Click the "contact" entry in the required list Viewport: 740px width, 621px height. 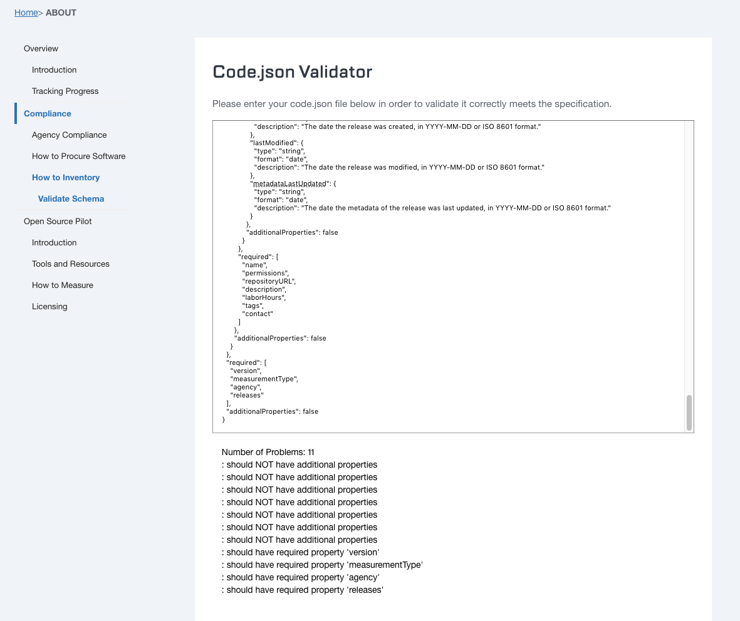(x=258, y=314)
